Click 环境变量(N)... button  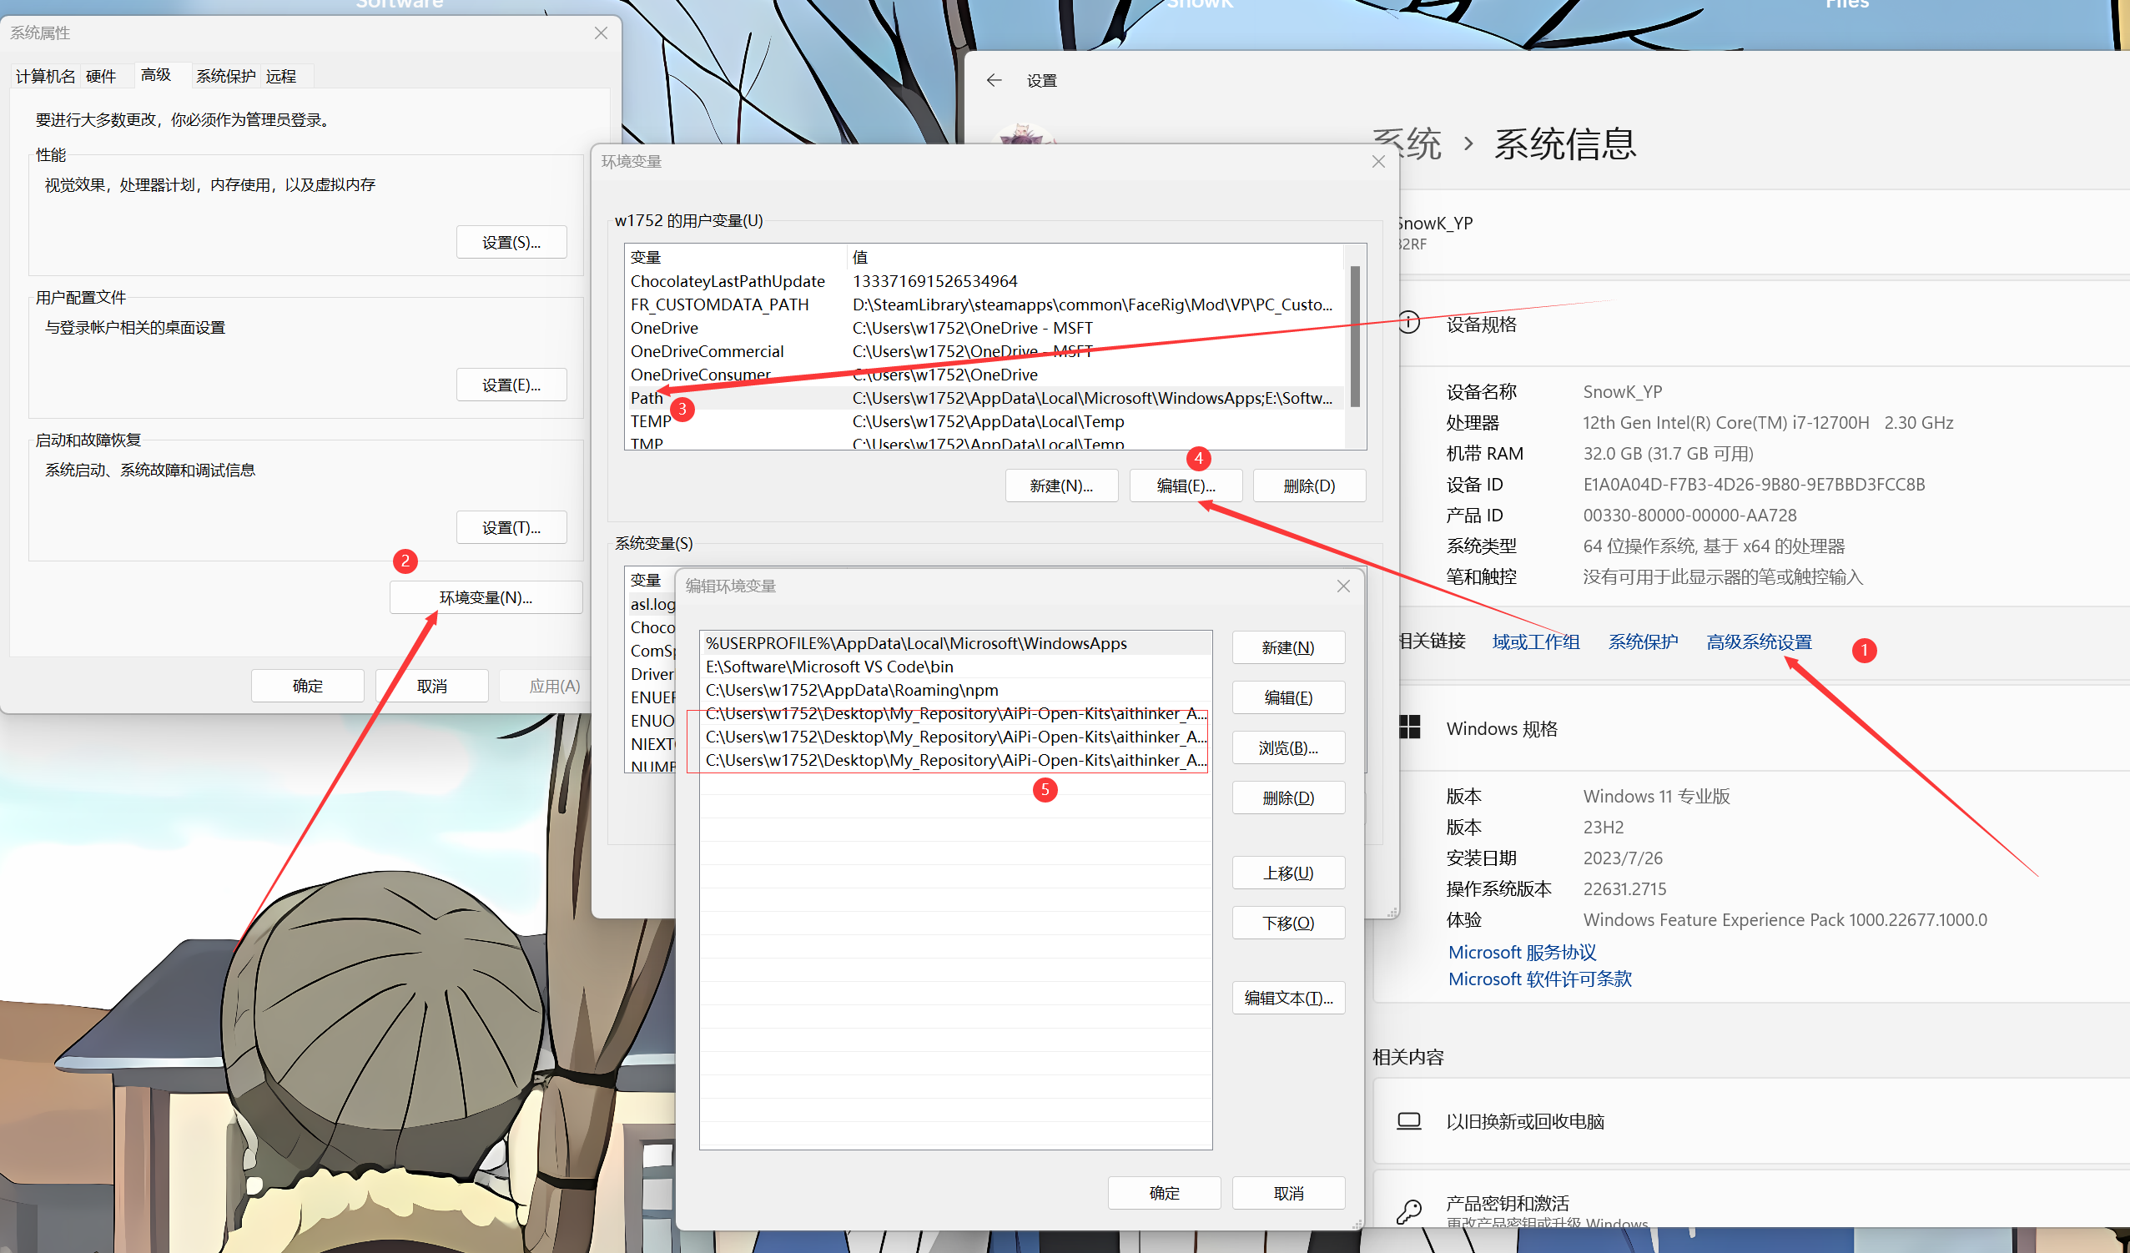point(486,597)
